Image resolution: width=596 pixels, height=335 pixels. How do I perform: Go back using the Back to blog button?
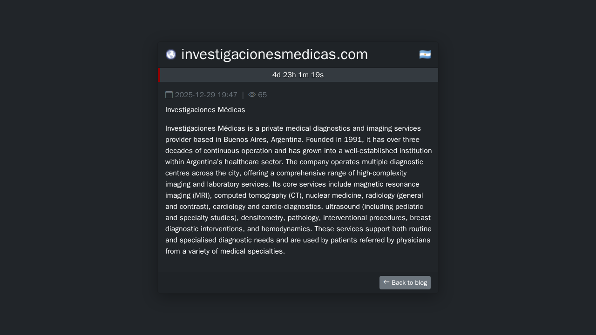405,282
